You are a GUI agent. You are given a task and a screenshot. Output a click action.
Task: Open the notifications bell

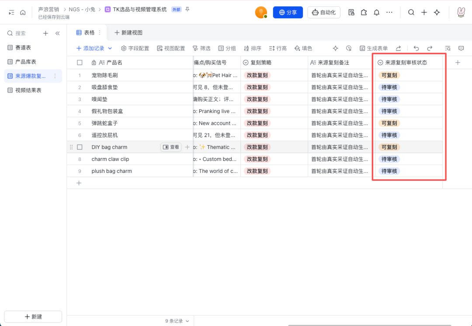(377, 12)
